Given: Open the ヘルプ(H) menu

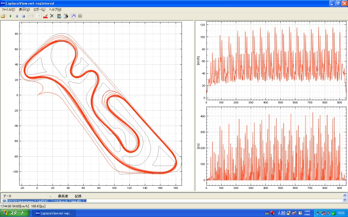Looking at the screenshot, I should pos(55,9).
